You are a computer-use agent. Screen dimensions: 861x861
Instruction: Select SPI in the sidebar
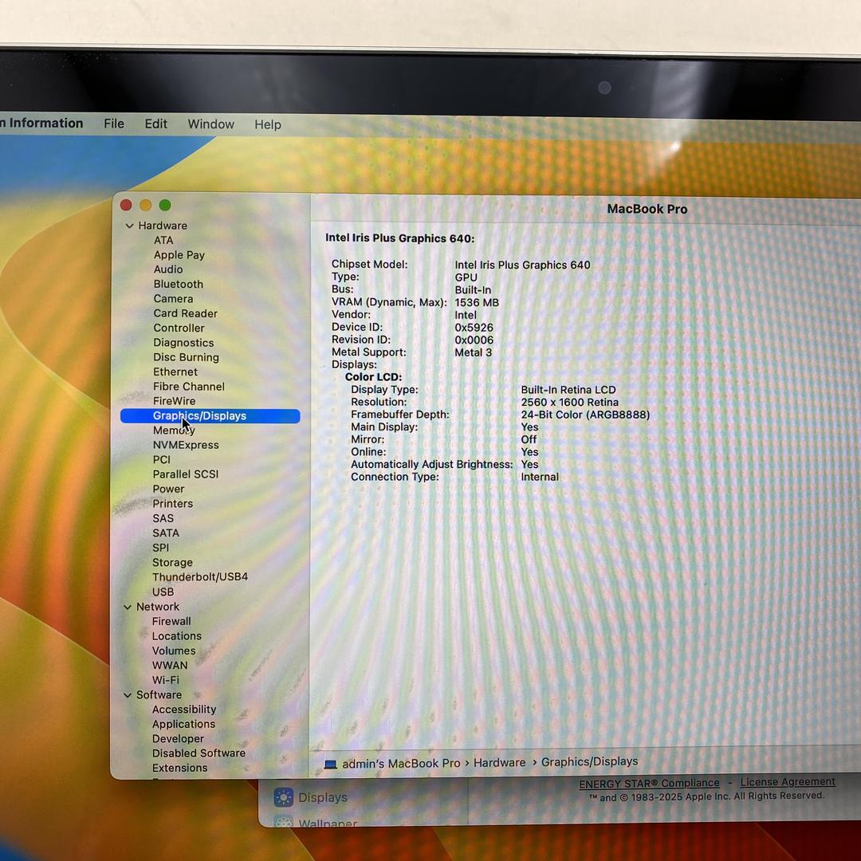[160, 548]
